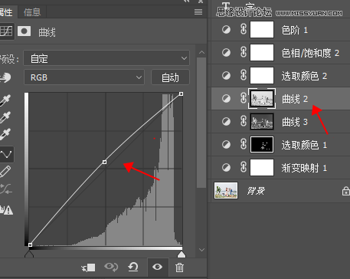Click the histogram warning recalculate icon

7,210
